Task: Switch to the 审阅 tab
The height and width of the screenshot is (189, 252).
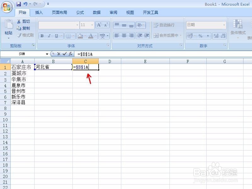Action: pyautogui.click(x=113, y=12)
